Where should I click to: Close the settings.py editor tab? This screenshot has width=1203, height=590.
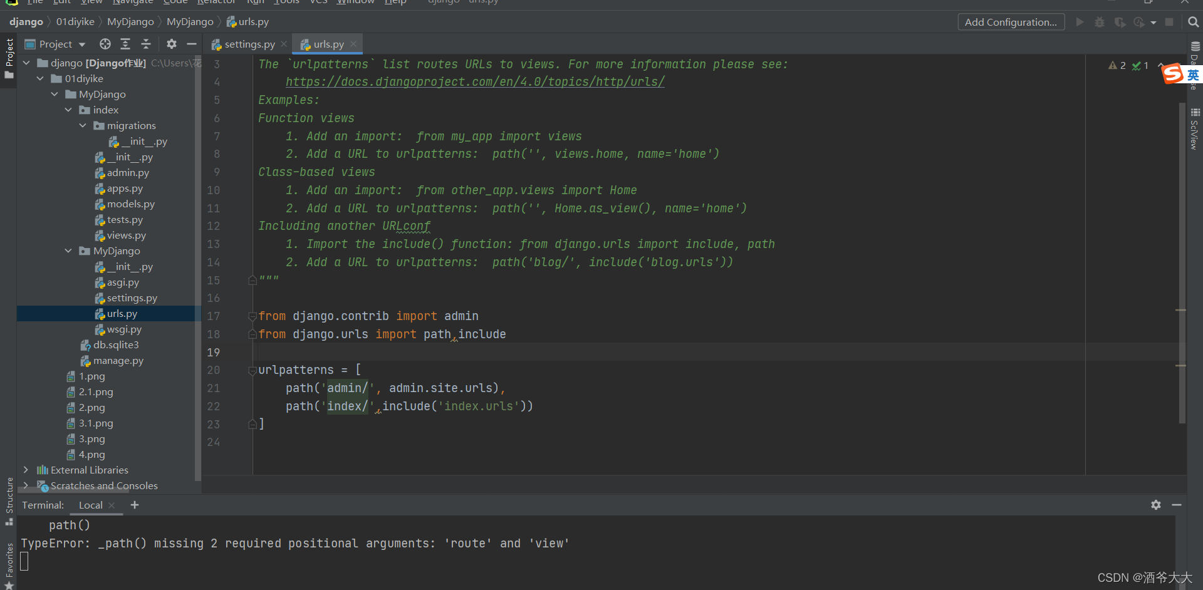[284, 44]
